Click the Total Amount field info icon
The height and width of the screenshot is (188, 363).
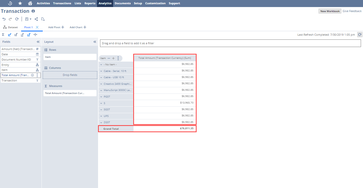tap(32, 75)
